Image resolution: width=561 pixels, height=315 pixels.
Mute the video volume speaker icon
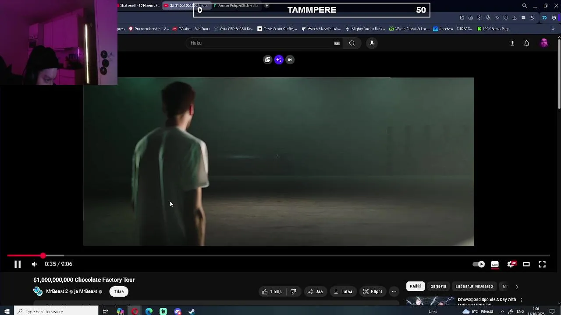(34, 264)
